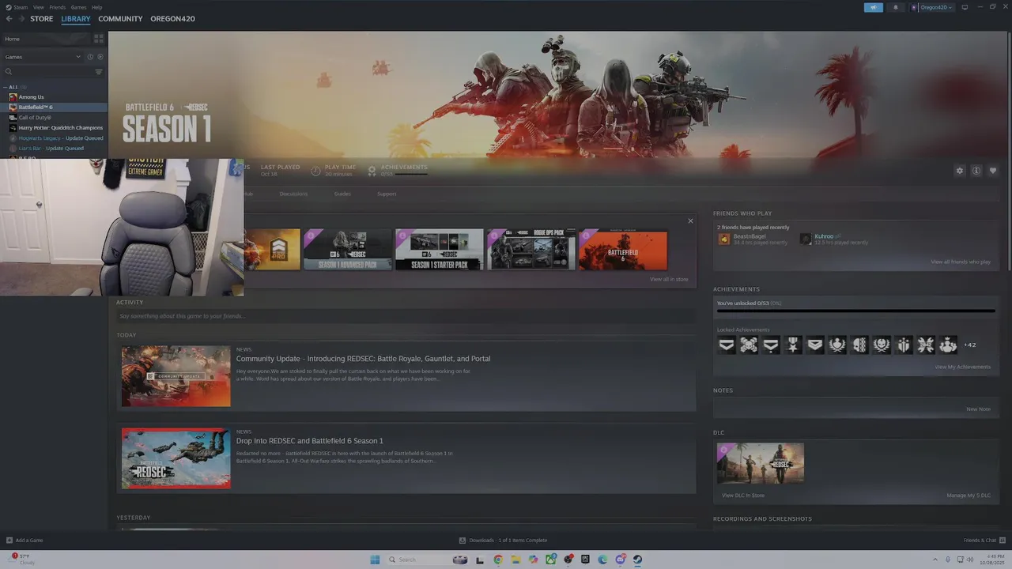
Task: Open the Help menu
Action: click(96, 7)
